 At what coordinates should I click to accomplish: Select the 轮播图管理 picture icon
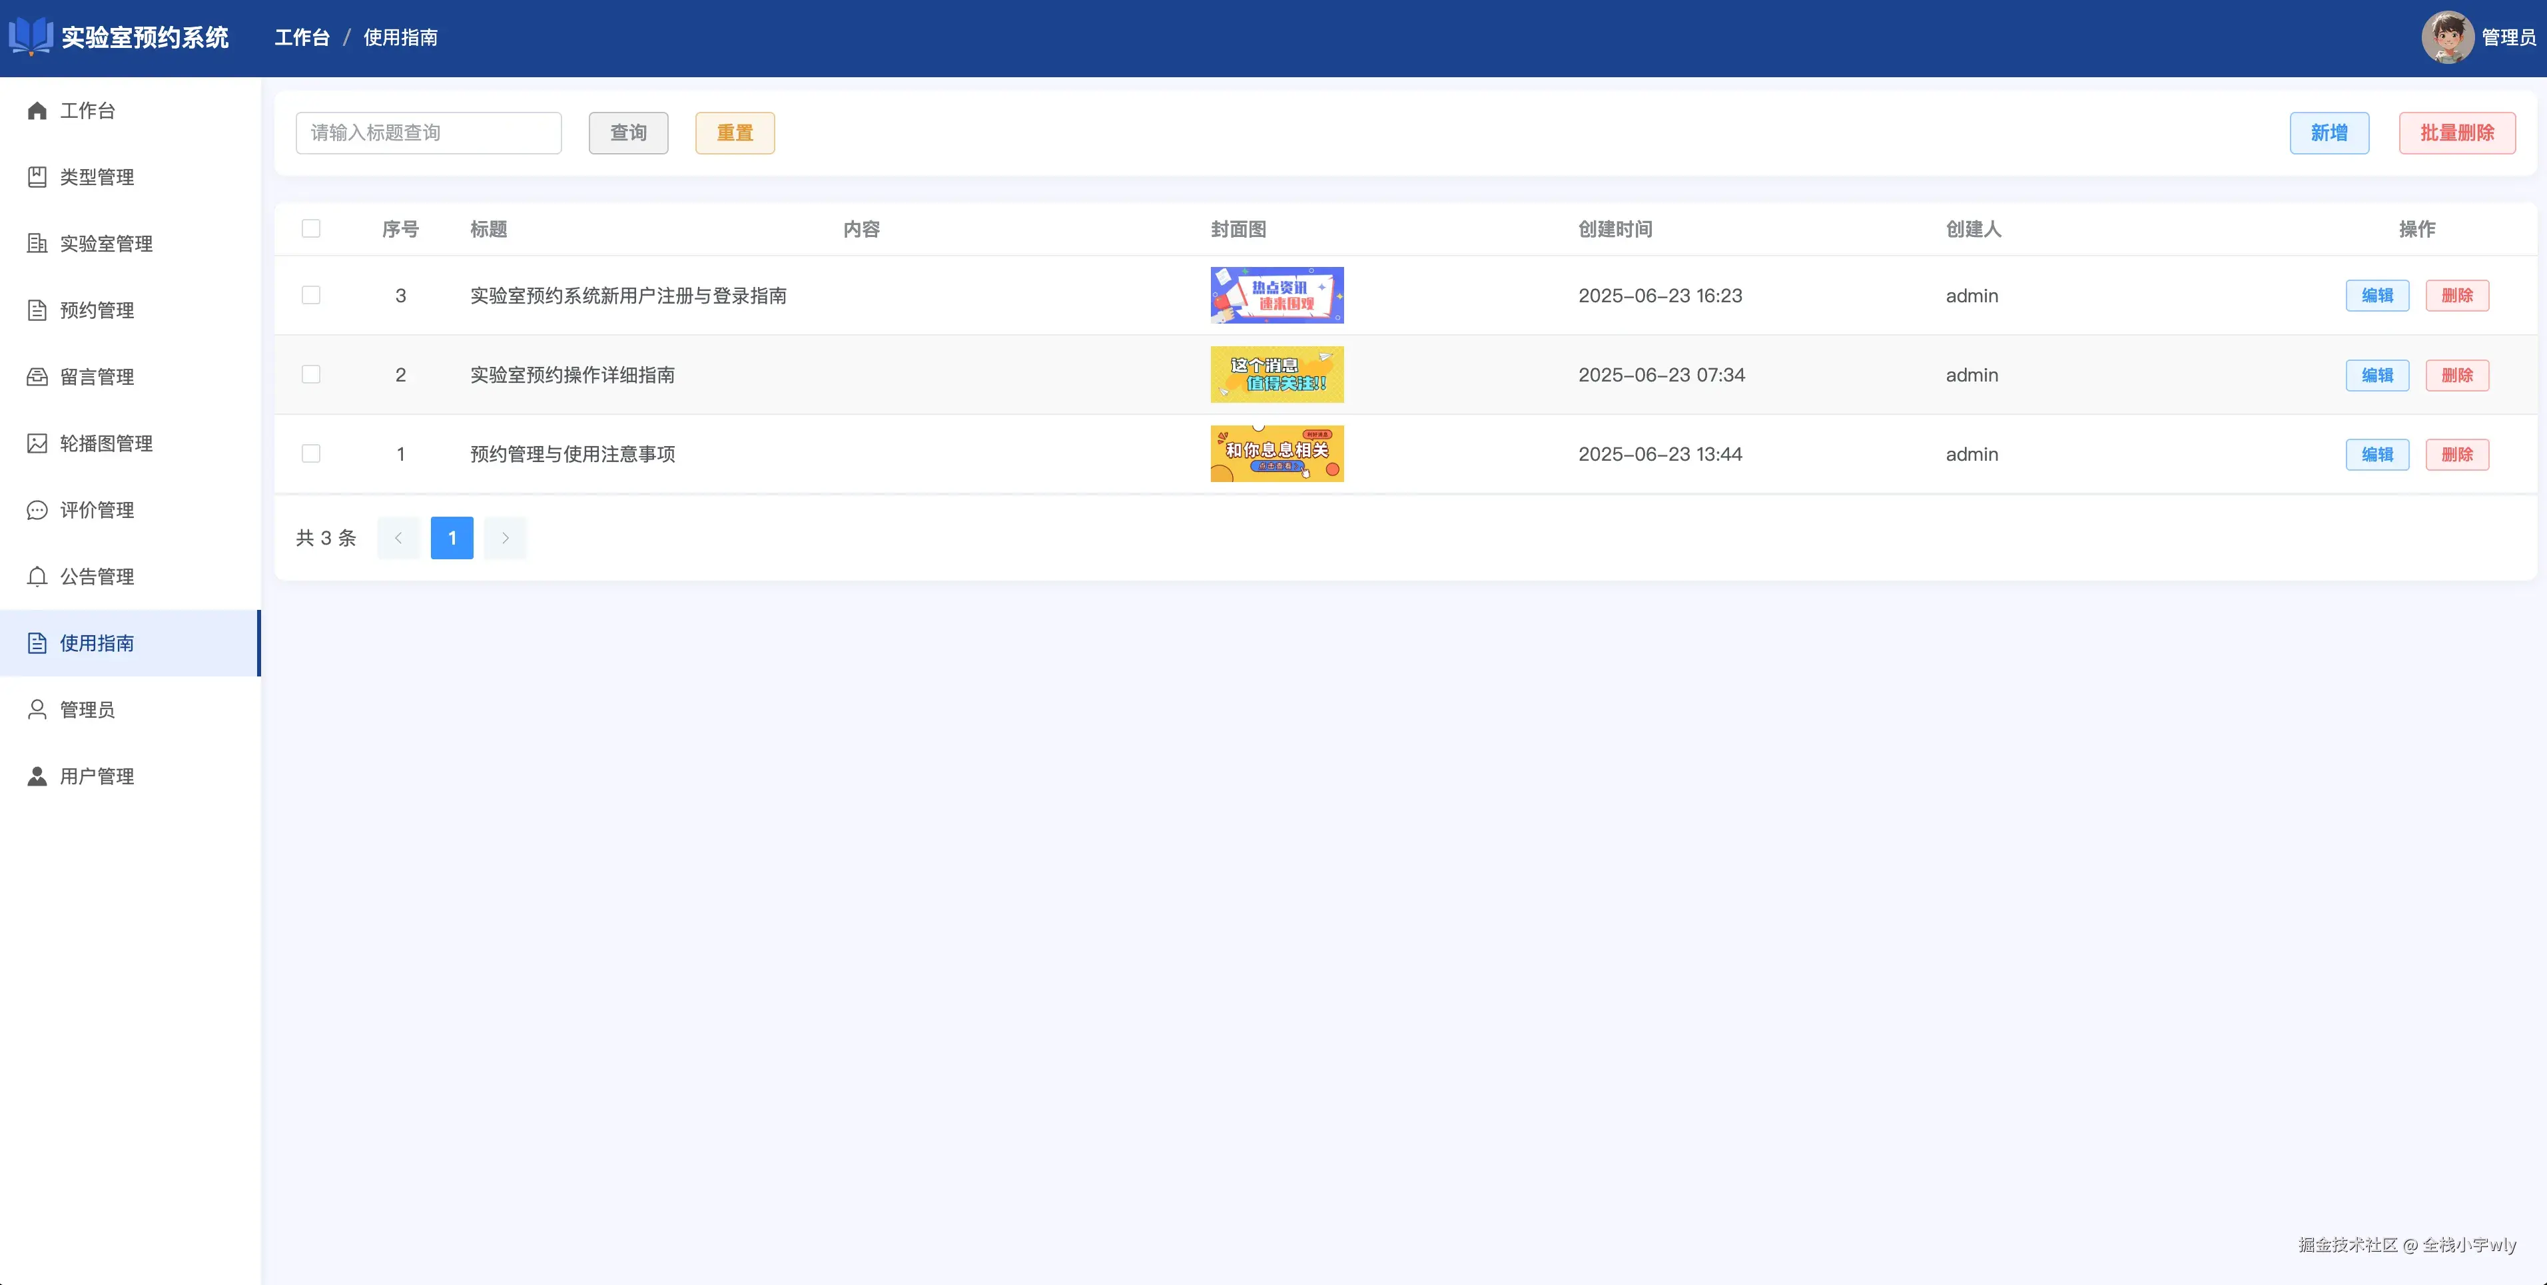37,443
